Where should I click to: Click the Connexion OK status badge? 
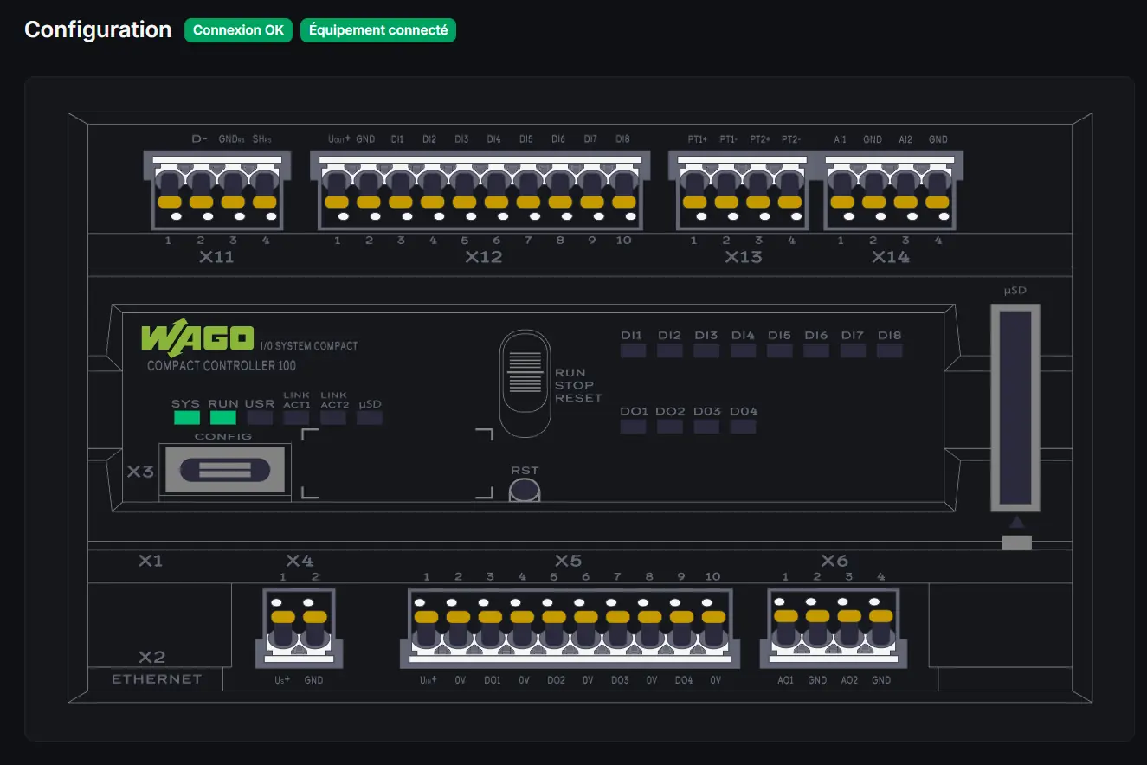(x=238, y=29)
